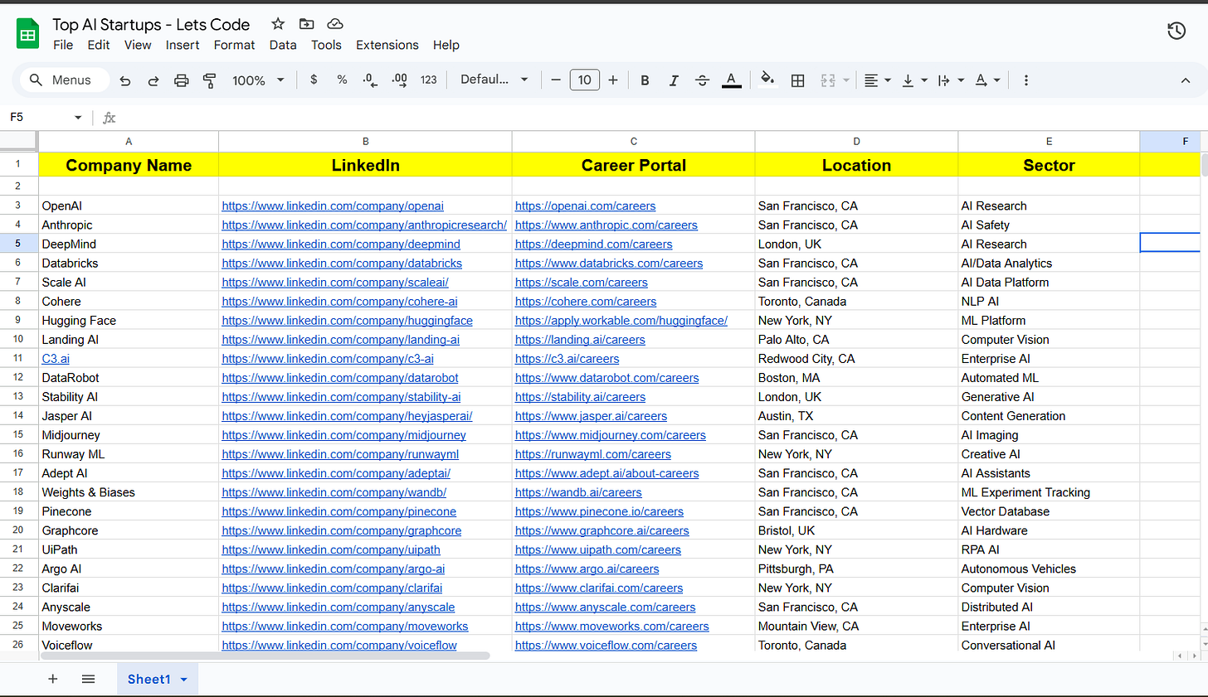
Task: Open the Edit menu
Action: [x=99, y=45]
